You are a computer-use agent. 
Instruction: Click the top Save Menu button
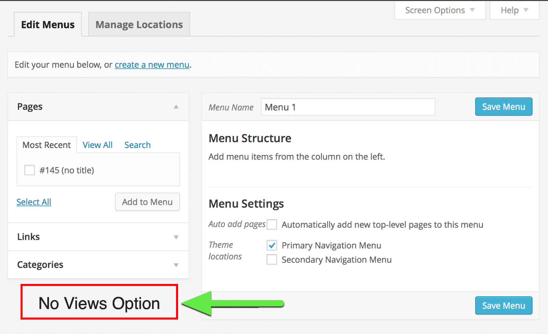[x=503, y=107]
